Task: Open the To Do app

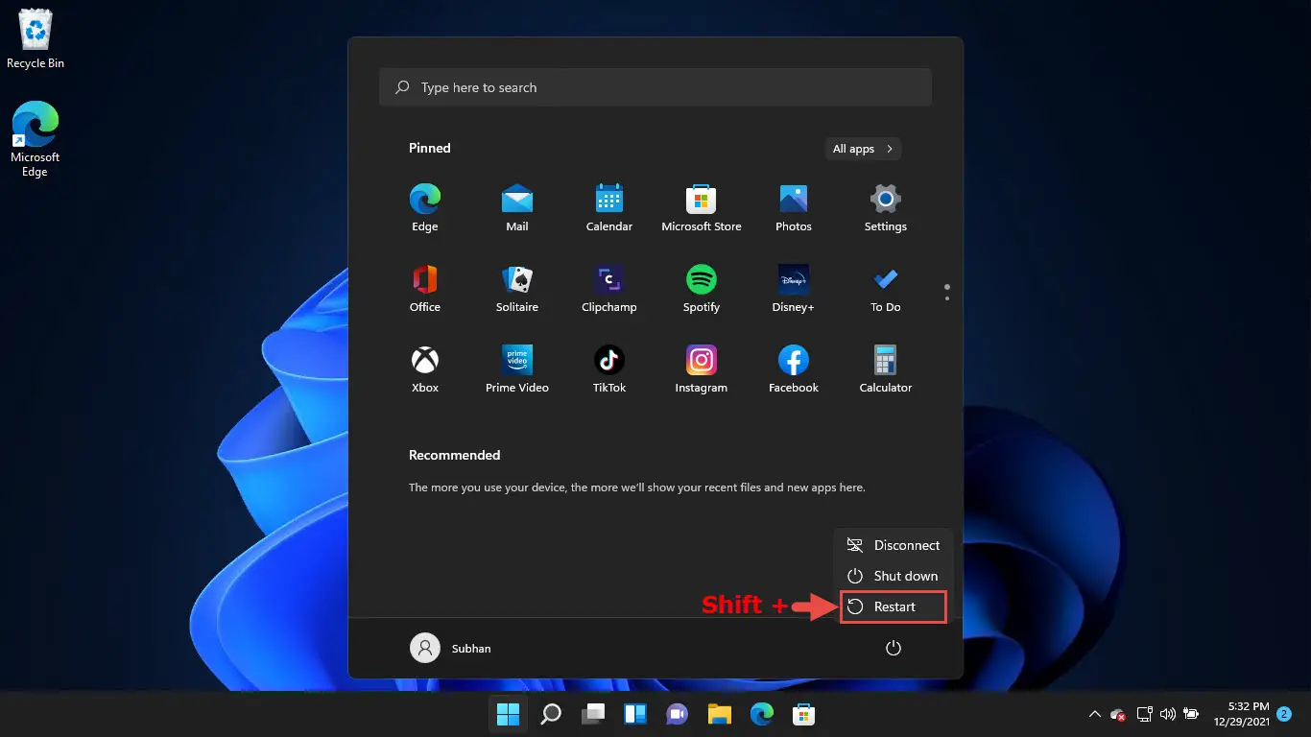Action: coord(885,289)
